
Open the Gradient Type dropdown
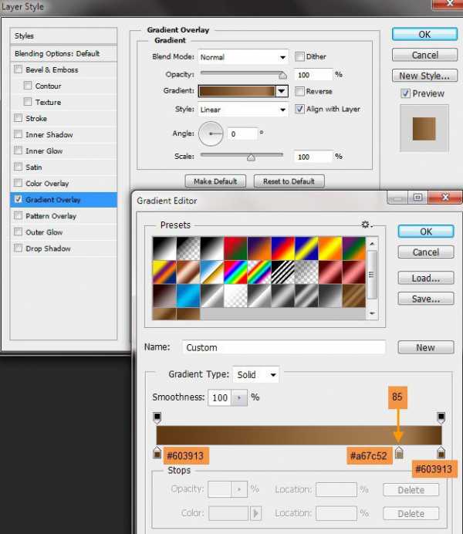256,374
